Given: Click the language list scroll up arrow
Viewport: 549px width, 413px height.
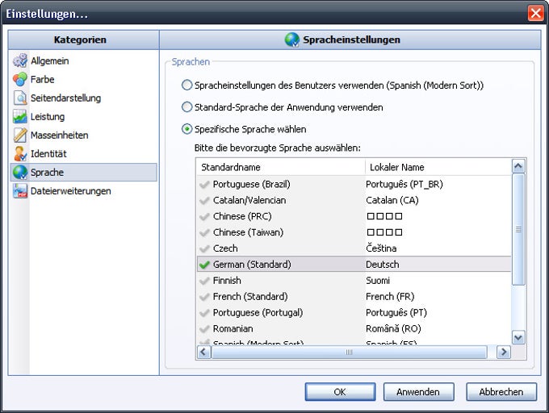Looking at the screenshot, I should tap(518, 166).
